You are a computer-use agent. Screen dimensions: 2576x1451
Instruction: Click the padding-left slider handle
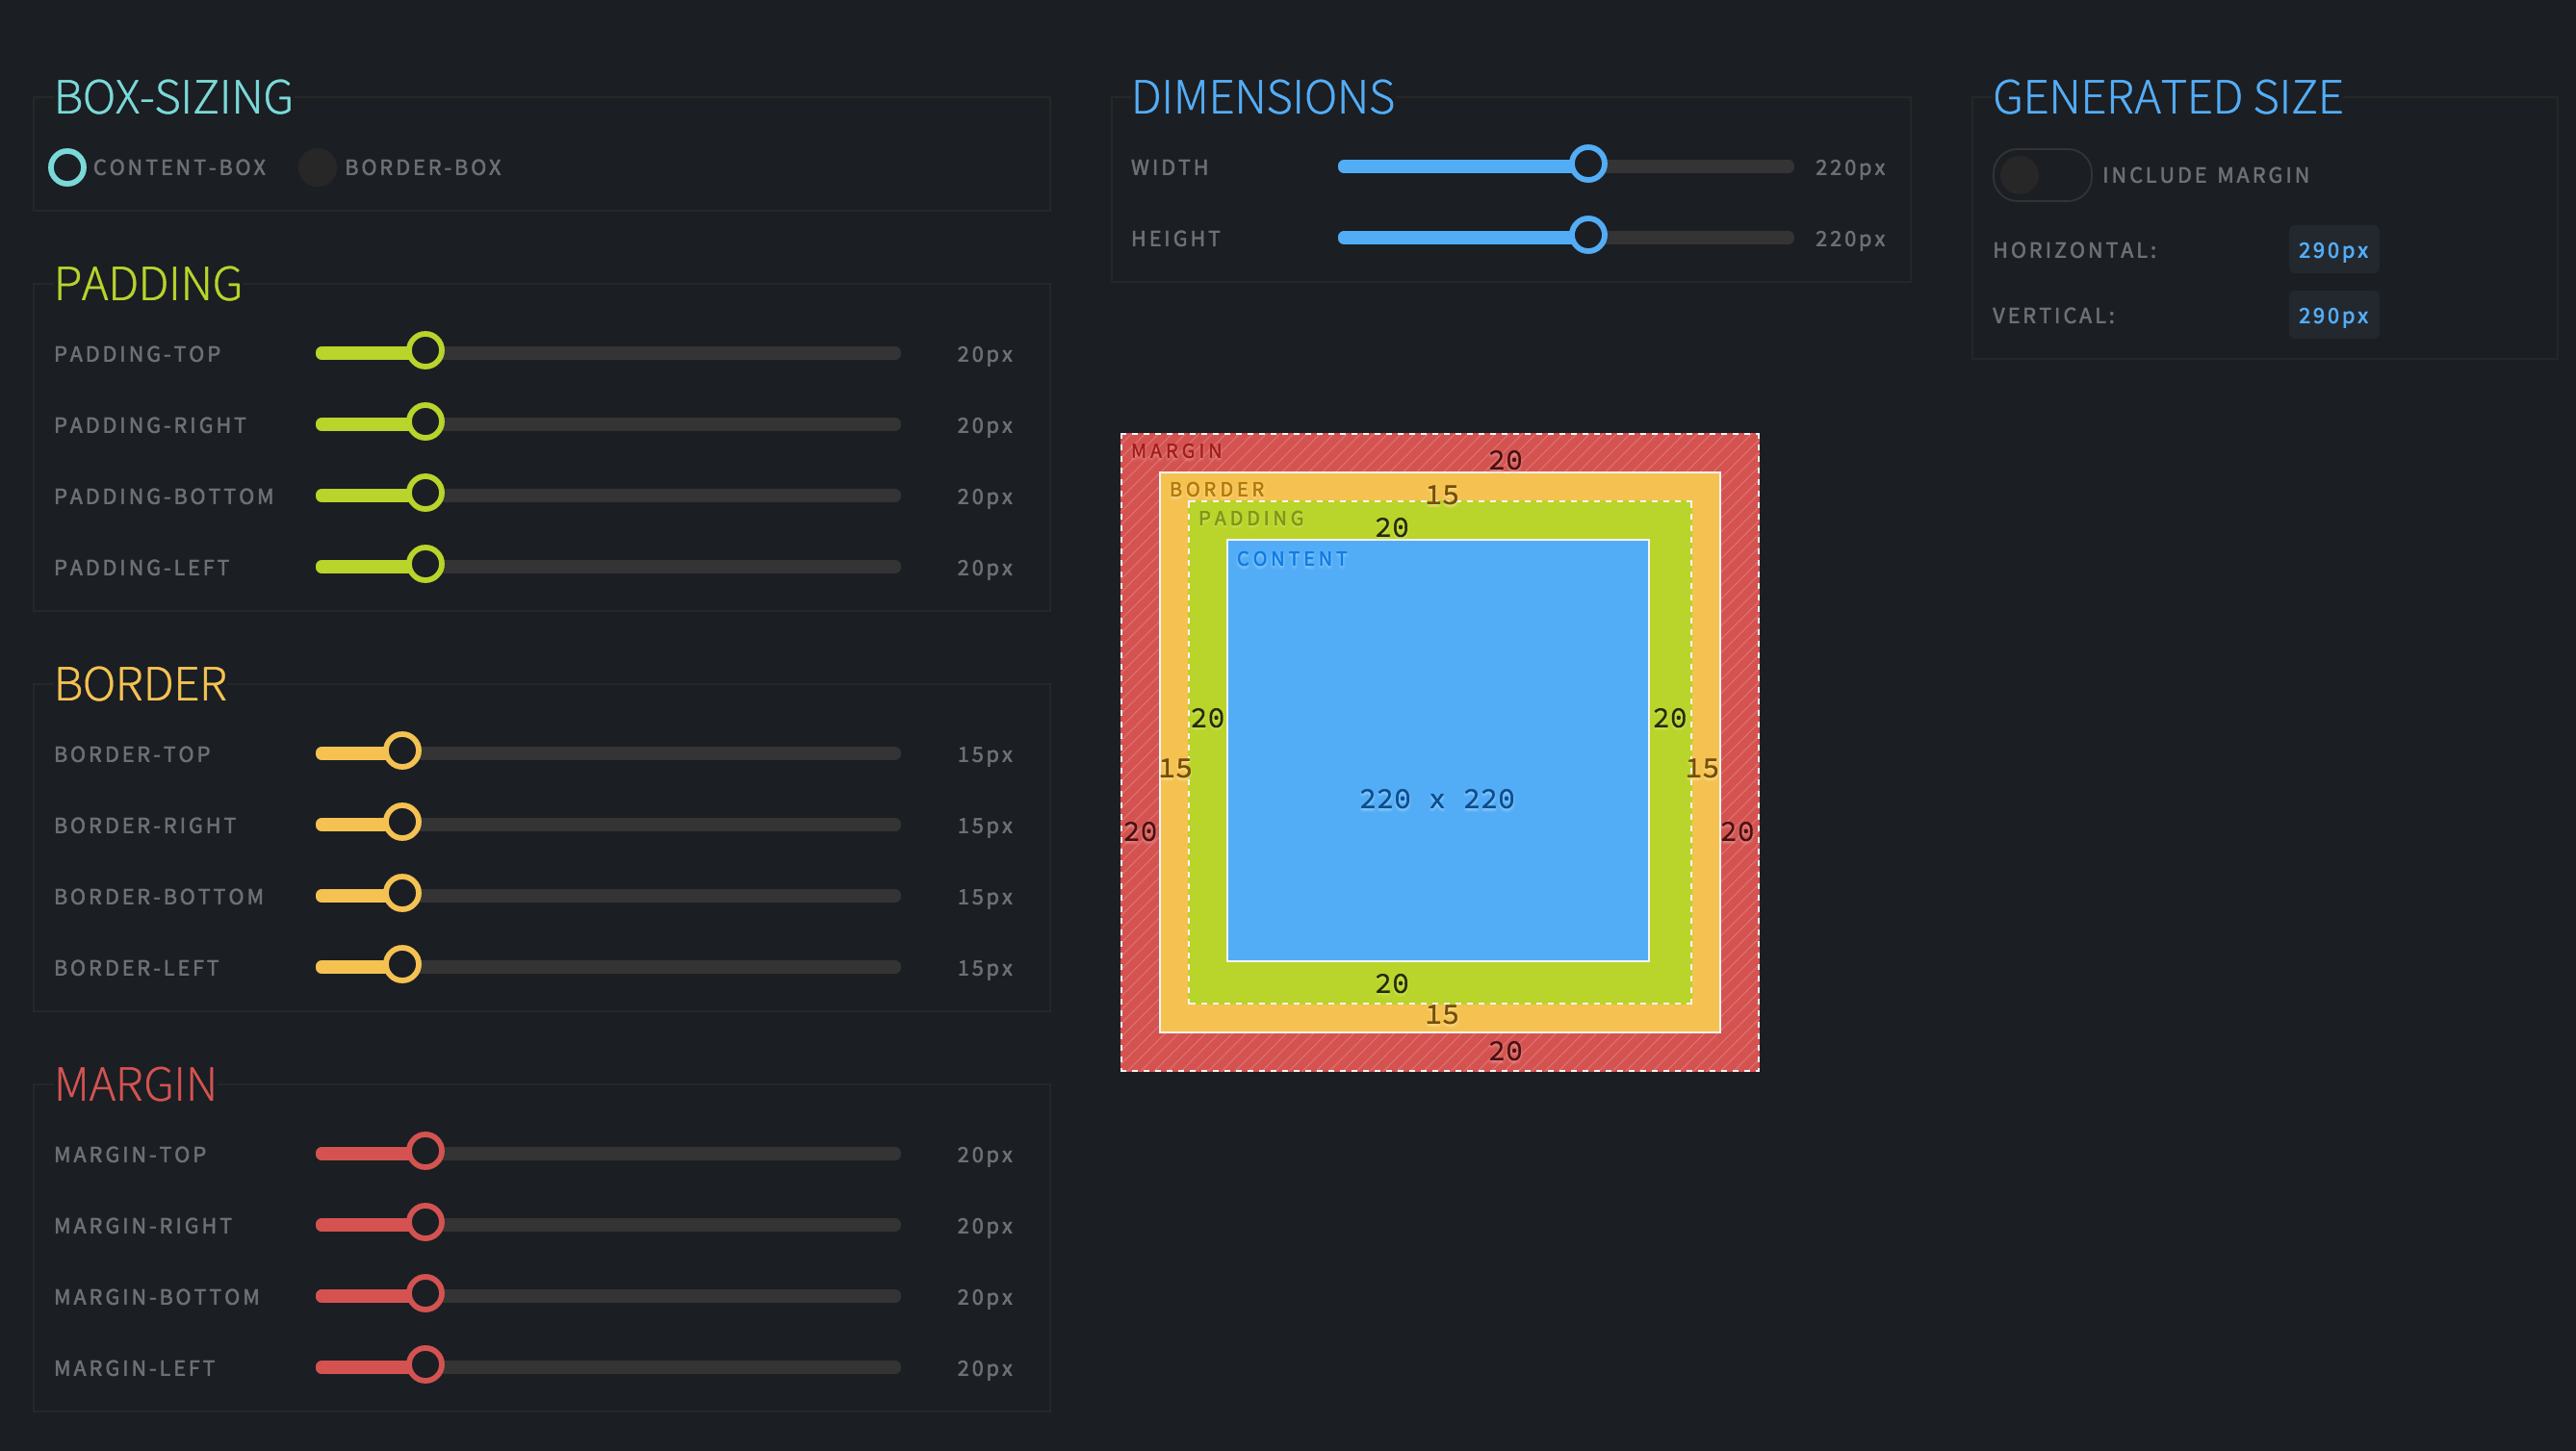pyautogui.click(x=425, y=565)
